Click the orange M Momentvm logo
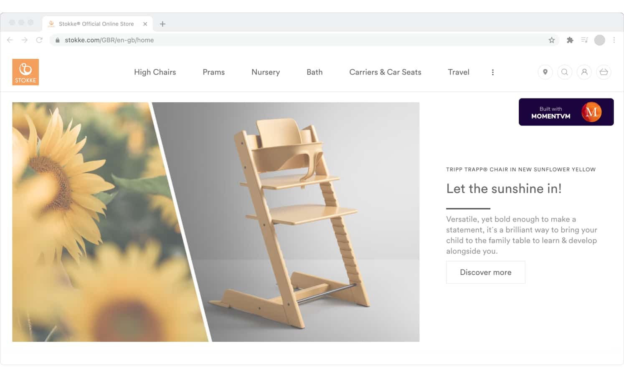The height and width of the screenshot is (378, 624). pyautogui.click(x=591, y=112)
